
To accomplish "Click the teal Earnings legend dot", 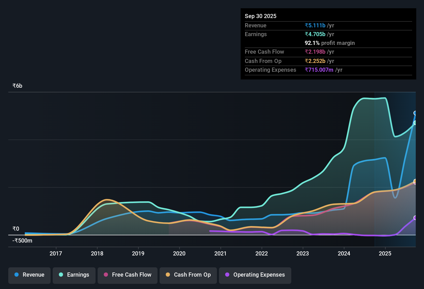I will pyautogui.click(x=61, y=275).
